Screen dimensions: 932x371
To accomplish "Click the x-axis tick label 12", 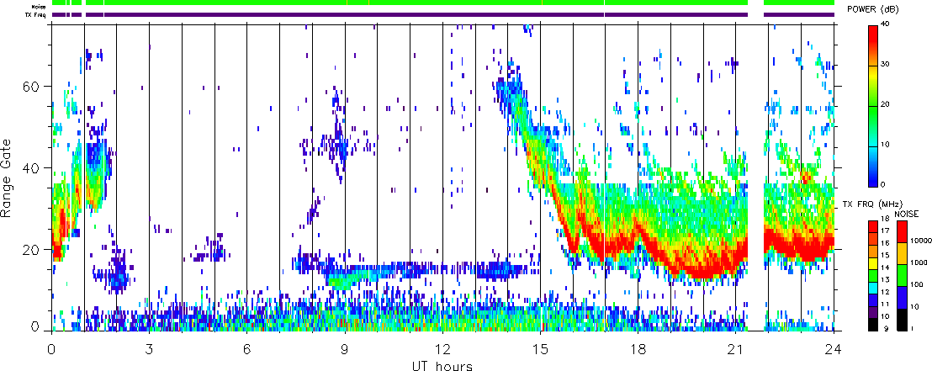I will [442, 348].
